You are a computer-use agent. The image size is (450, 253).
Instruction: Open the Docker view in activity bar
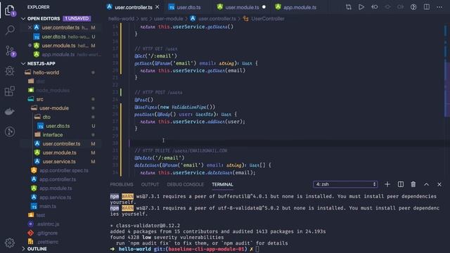(x=10, y=111)
